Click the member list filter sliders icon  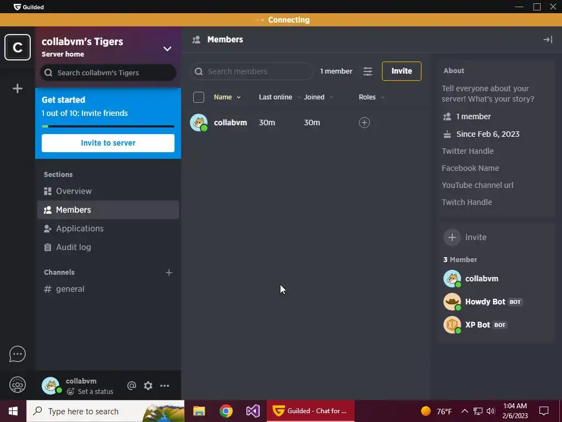coord(368,71)
